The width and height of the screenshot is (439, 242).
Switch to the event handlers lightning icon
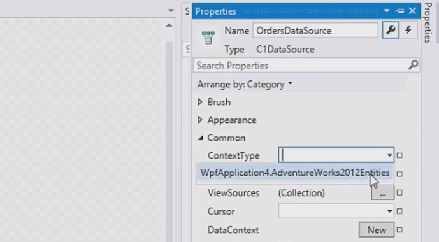pyautogui.click(x=408, y=30)
